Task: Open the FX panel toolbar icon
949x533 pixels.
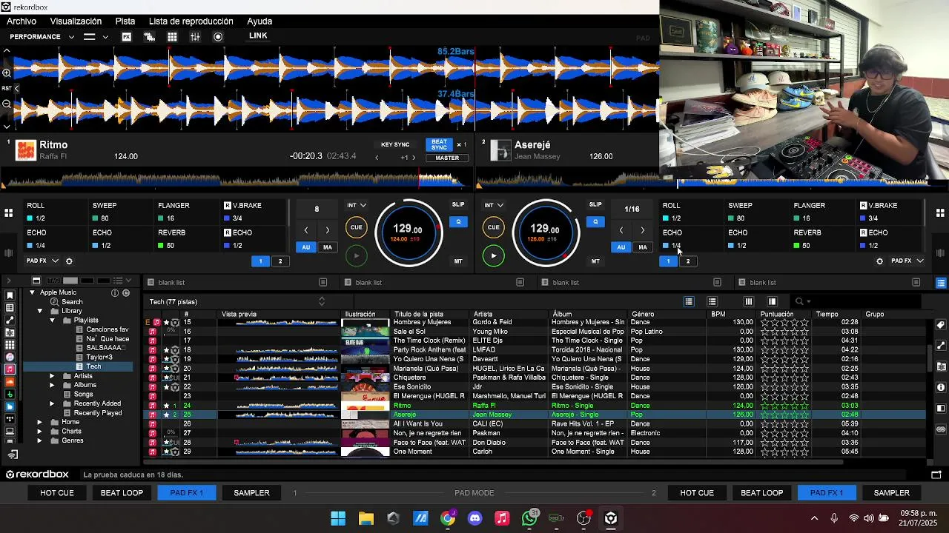Action: click(127, 36)
